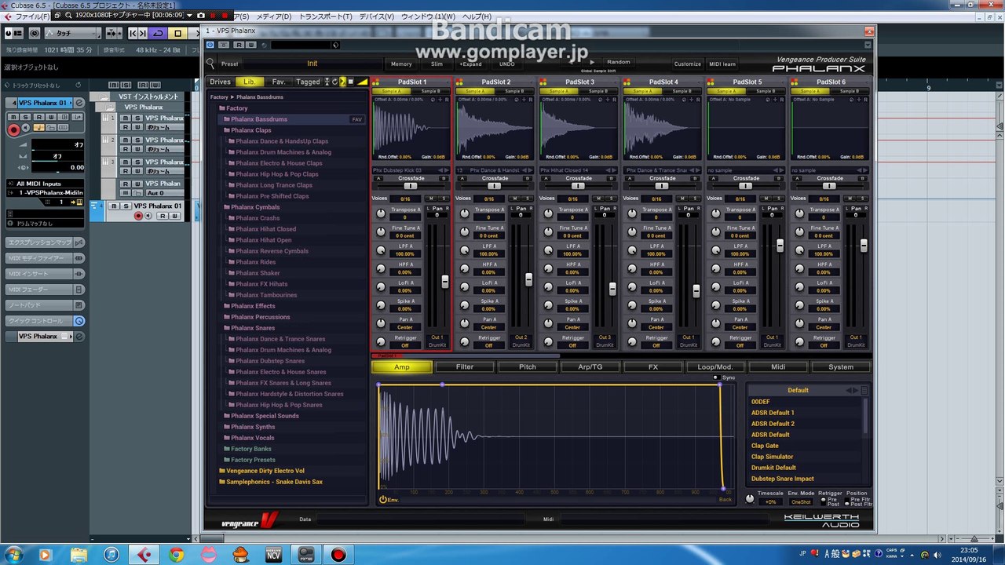Click the Cubase cycle loop button

159,33
